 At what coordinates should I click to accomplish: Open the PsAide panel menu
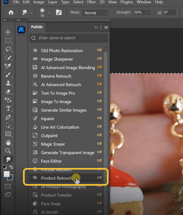click(x=106, y=27)
